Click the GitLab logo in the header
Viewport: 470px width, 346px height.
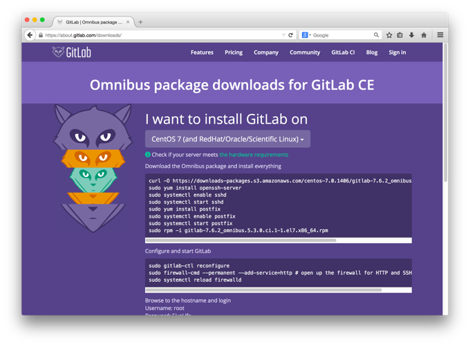click(x=72, y=52)
